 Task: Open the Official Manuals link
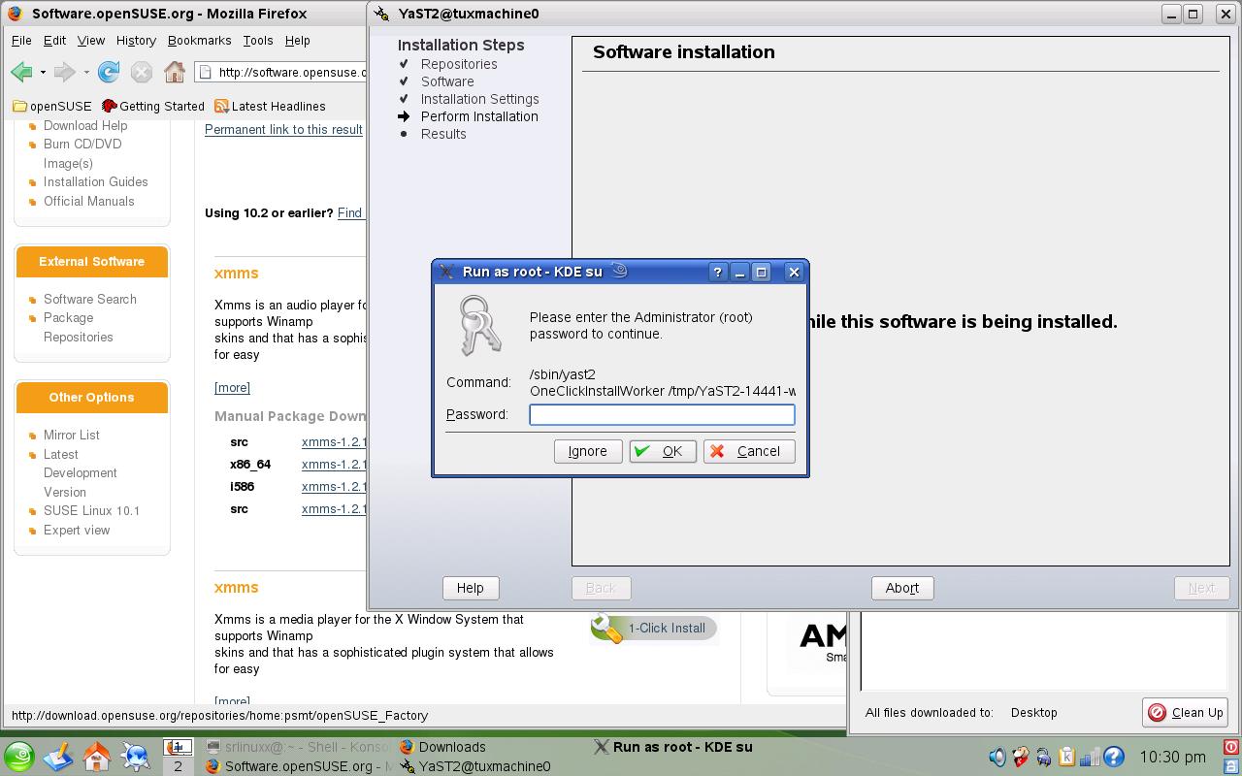point(88,201)
